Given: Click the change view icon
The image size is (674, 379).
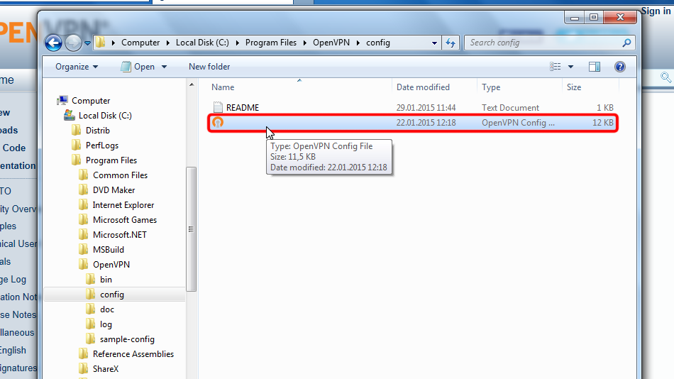Looking at the screenshot, I should tap(556, 67).
